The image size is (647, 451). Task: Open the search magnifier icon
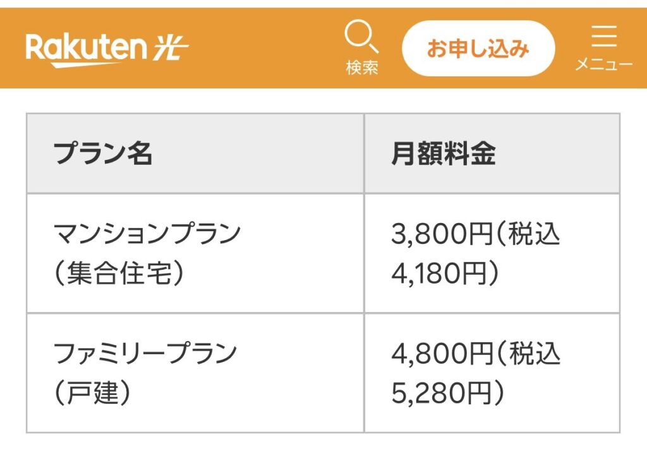tap(361, 36)
